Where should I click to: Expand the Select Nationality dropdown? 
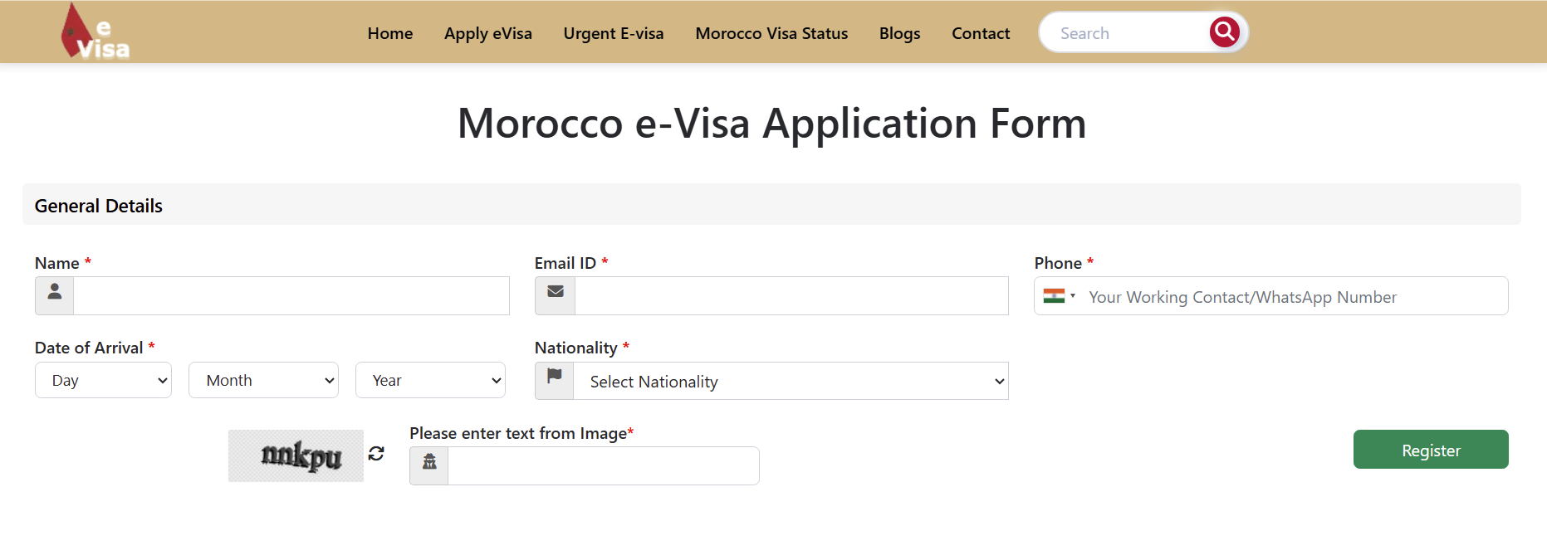(791, 382)
